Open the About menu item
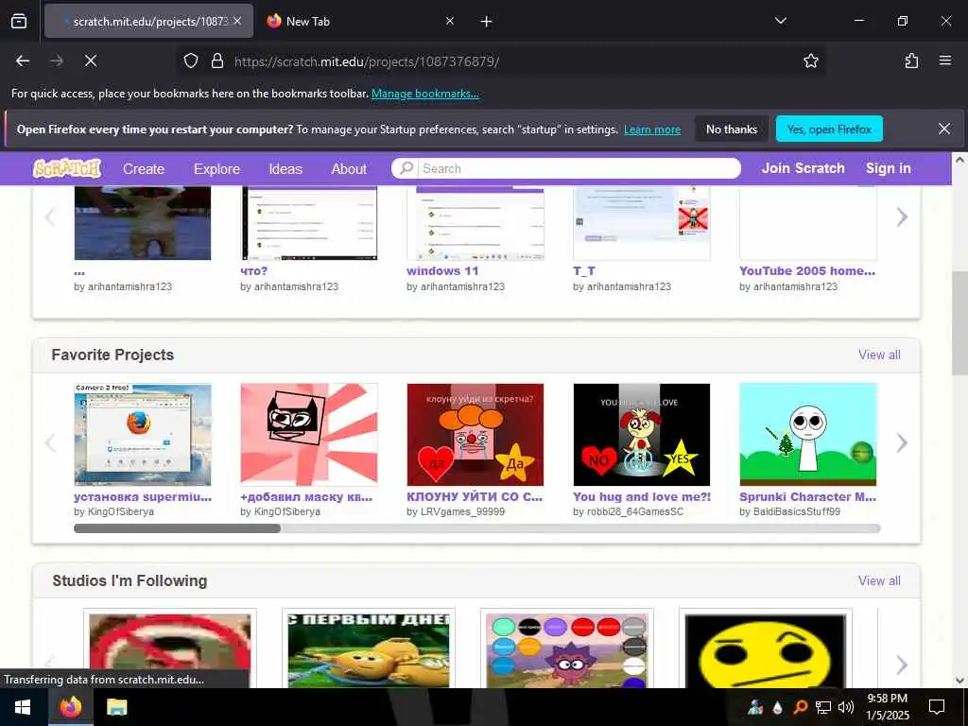 tap(349, 169)
